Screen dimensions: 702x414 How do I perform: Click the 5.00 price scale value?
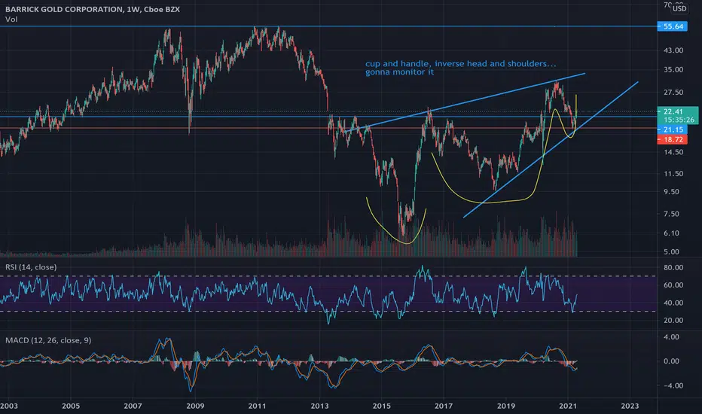click(x=672, y=252)
